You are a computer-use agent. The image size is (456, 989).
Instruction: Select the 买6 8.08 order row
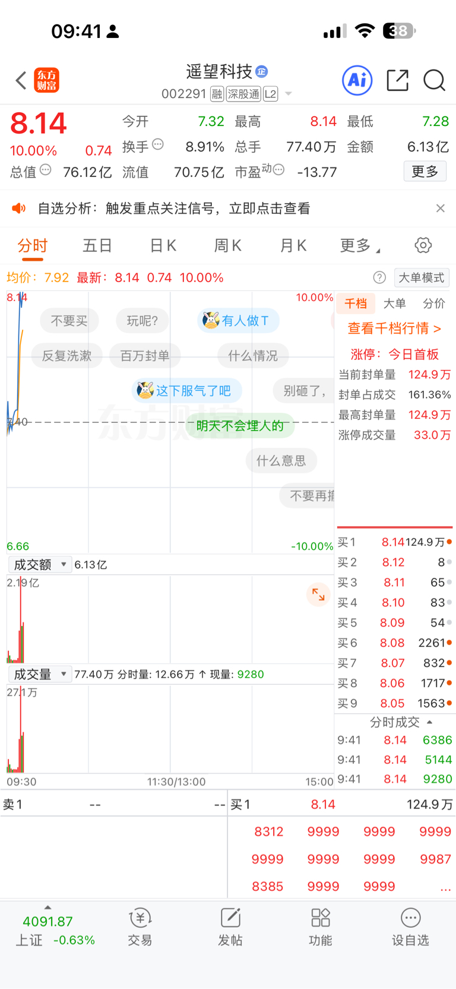click(x=394, y=643)
